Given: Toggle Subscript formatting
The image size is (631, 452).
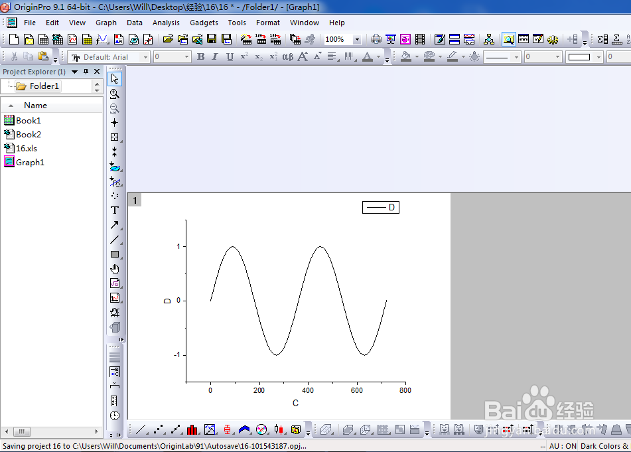Looking at the screenshot, I should 259,57.
